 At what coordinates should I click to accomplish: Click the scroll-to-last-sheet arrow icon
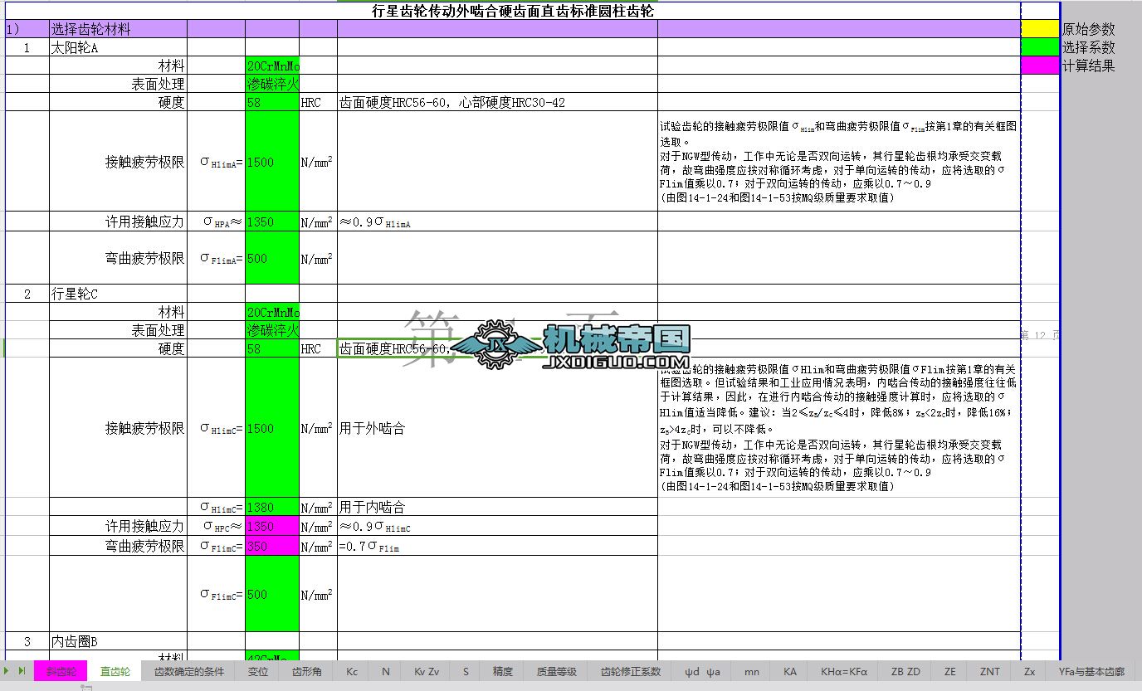(22, 670)
